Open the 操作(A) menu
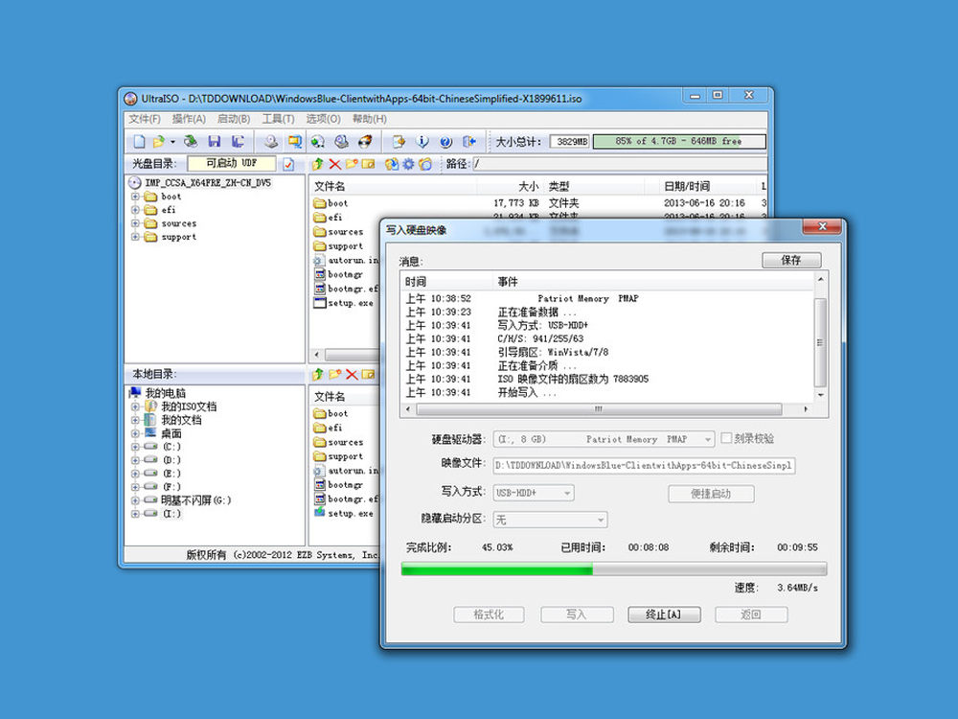Image resolution: width=958 pixels, height=719 pixels. pos(189,119)
